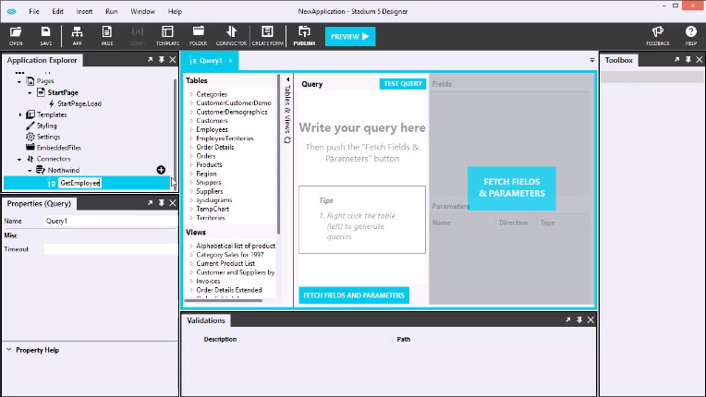Click the Preview button
The image size is (706, 397).
coord(350,36)
